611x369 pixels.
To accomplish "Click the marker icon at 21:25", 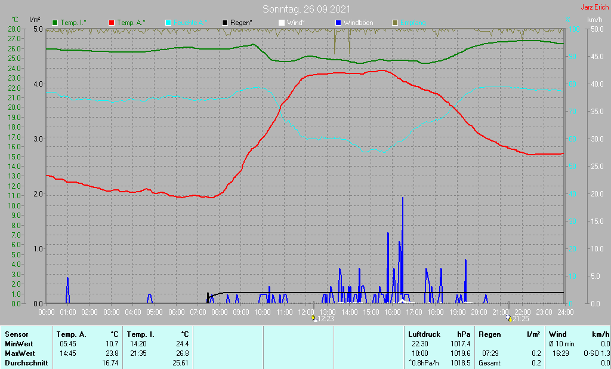I will click(x=509, y=319).
